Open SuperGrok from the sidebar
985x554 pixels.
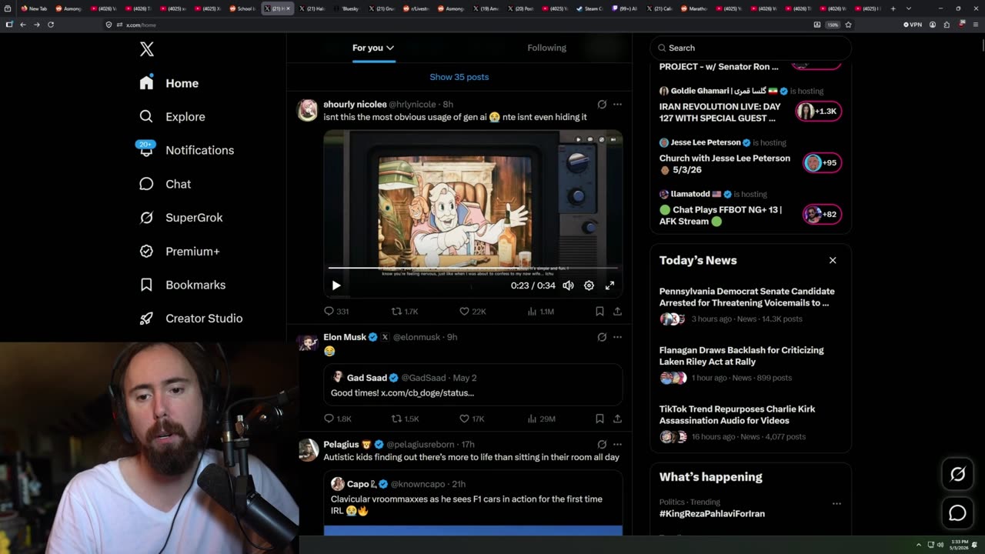click(181, 218)
